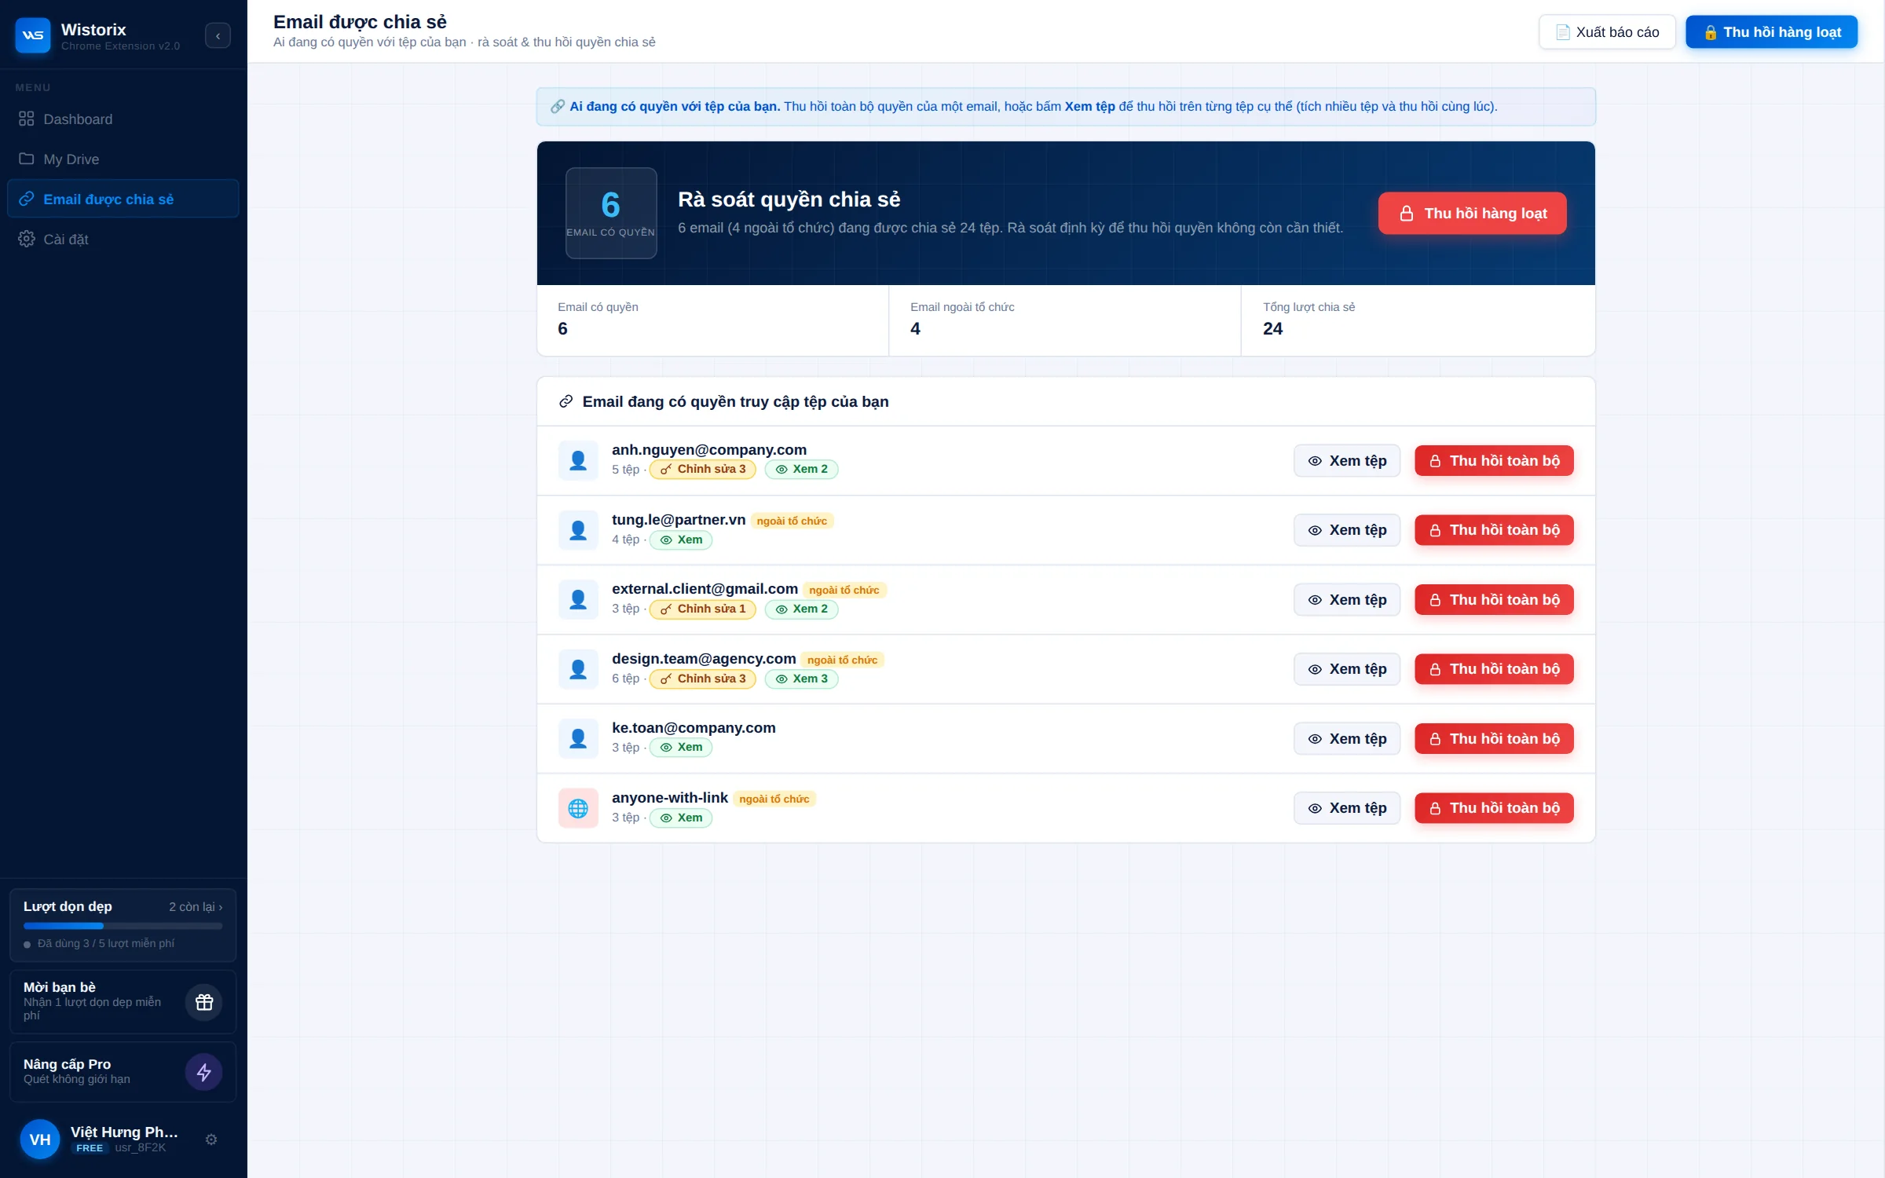The height and width of the screenshot is (1178, 1885).
Task: Open the 2 còn lại link
Action: click(196, 907)
